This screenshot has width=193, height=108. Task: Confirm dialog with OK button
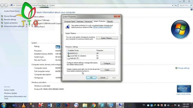[91, 77]
